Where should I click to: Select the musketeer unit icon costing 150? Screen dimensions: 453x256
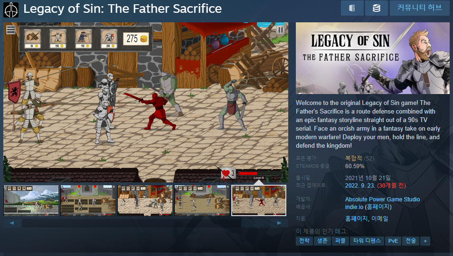pos(84,38)
